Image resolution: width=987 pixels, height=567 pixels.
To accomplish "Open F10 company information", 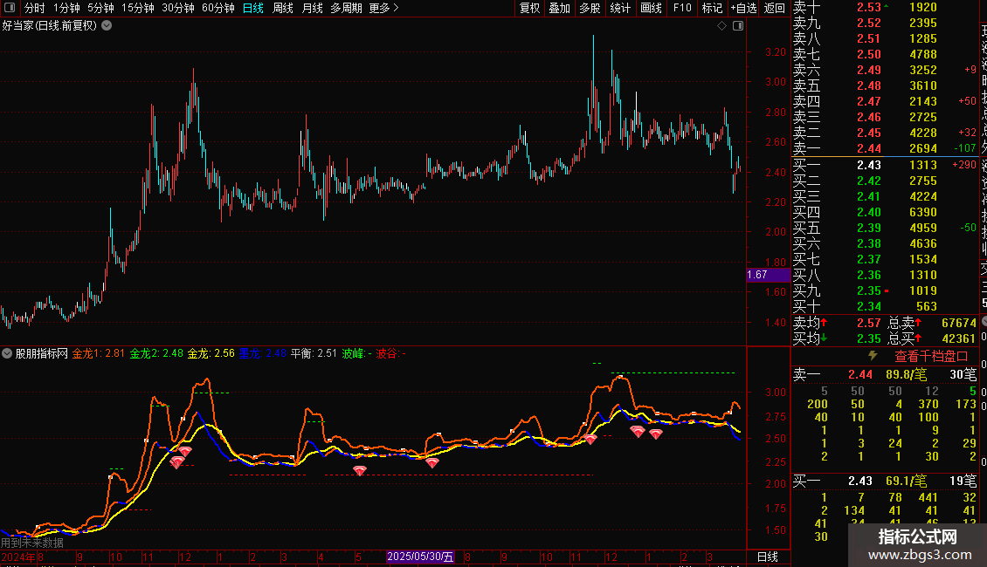I will click(x=681, y=8).
